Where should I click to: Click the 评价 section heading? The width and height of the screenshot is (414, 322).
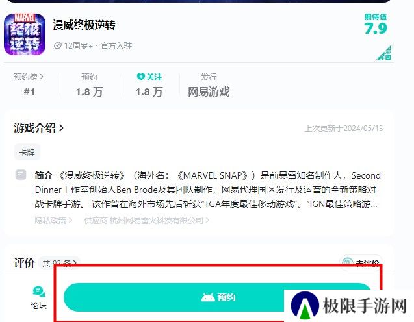pos(24,263)
